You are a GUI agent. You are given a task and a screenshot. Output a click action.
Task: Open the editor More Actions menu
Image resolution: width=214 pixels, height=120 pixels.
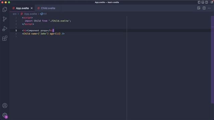[x=209, y=8]
